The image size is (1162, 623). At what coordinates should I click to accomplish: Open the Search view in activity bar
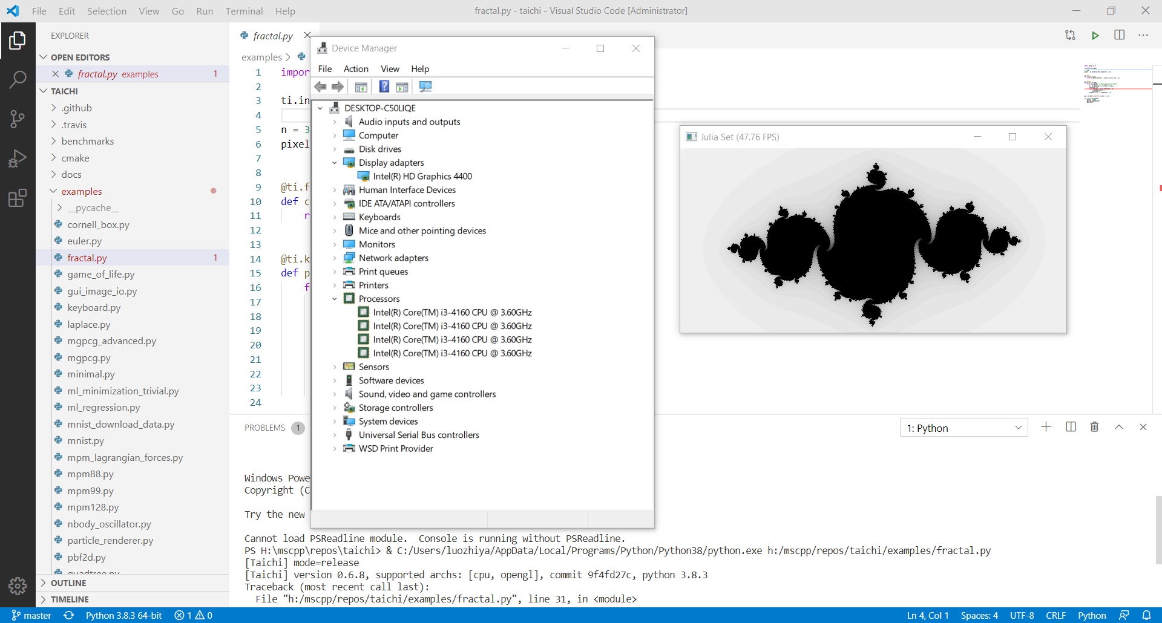tap(18, 79)
